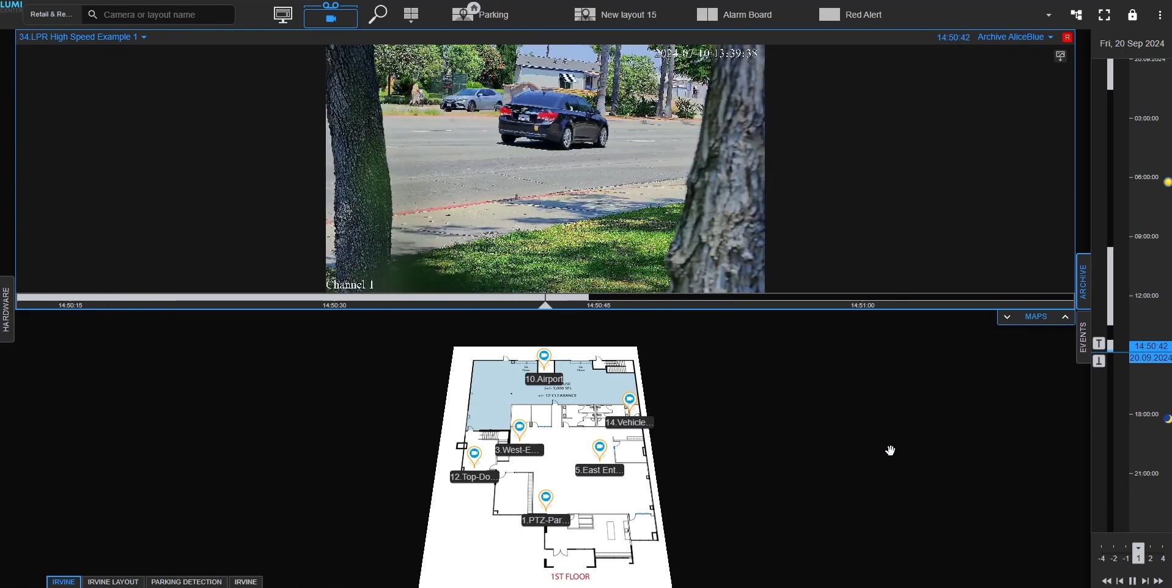Click the lock icon in top bar
Image resolution: width=1172 pixels, height=588 pixels.
(1132, 15)
